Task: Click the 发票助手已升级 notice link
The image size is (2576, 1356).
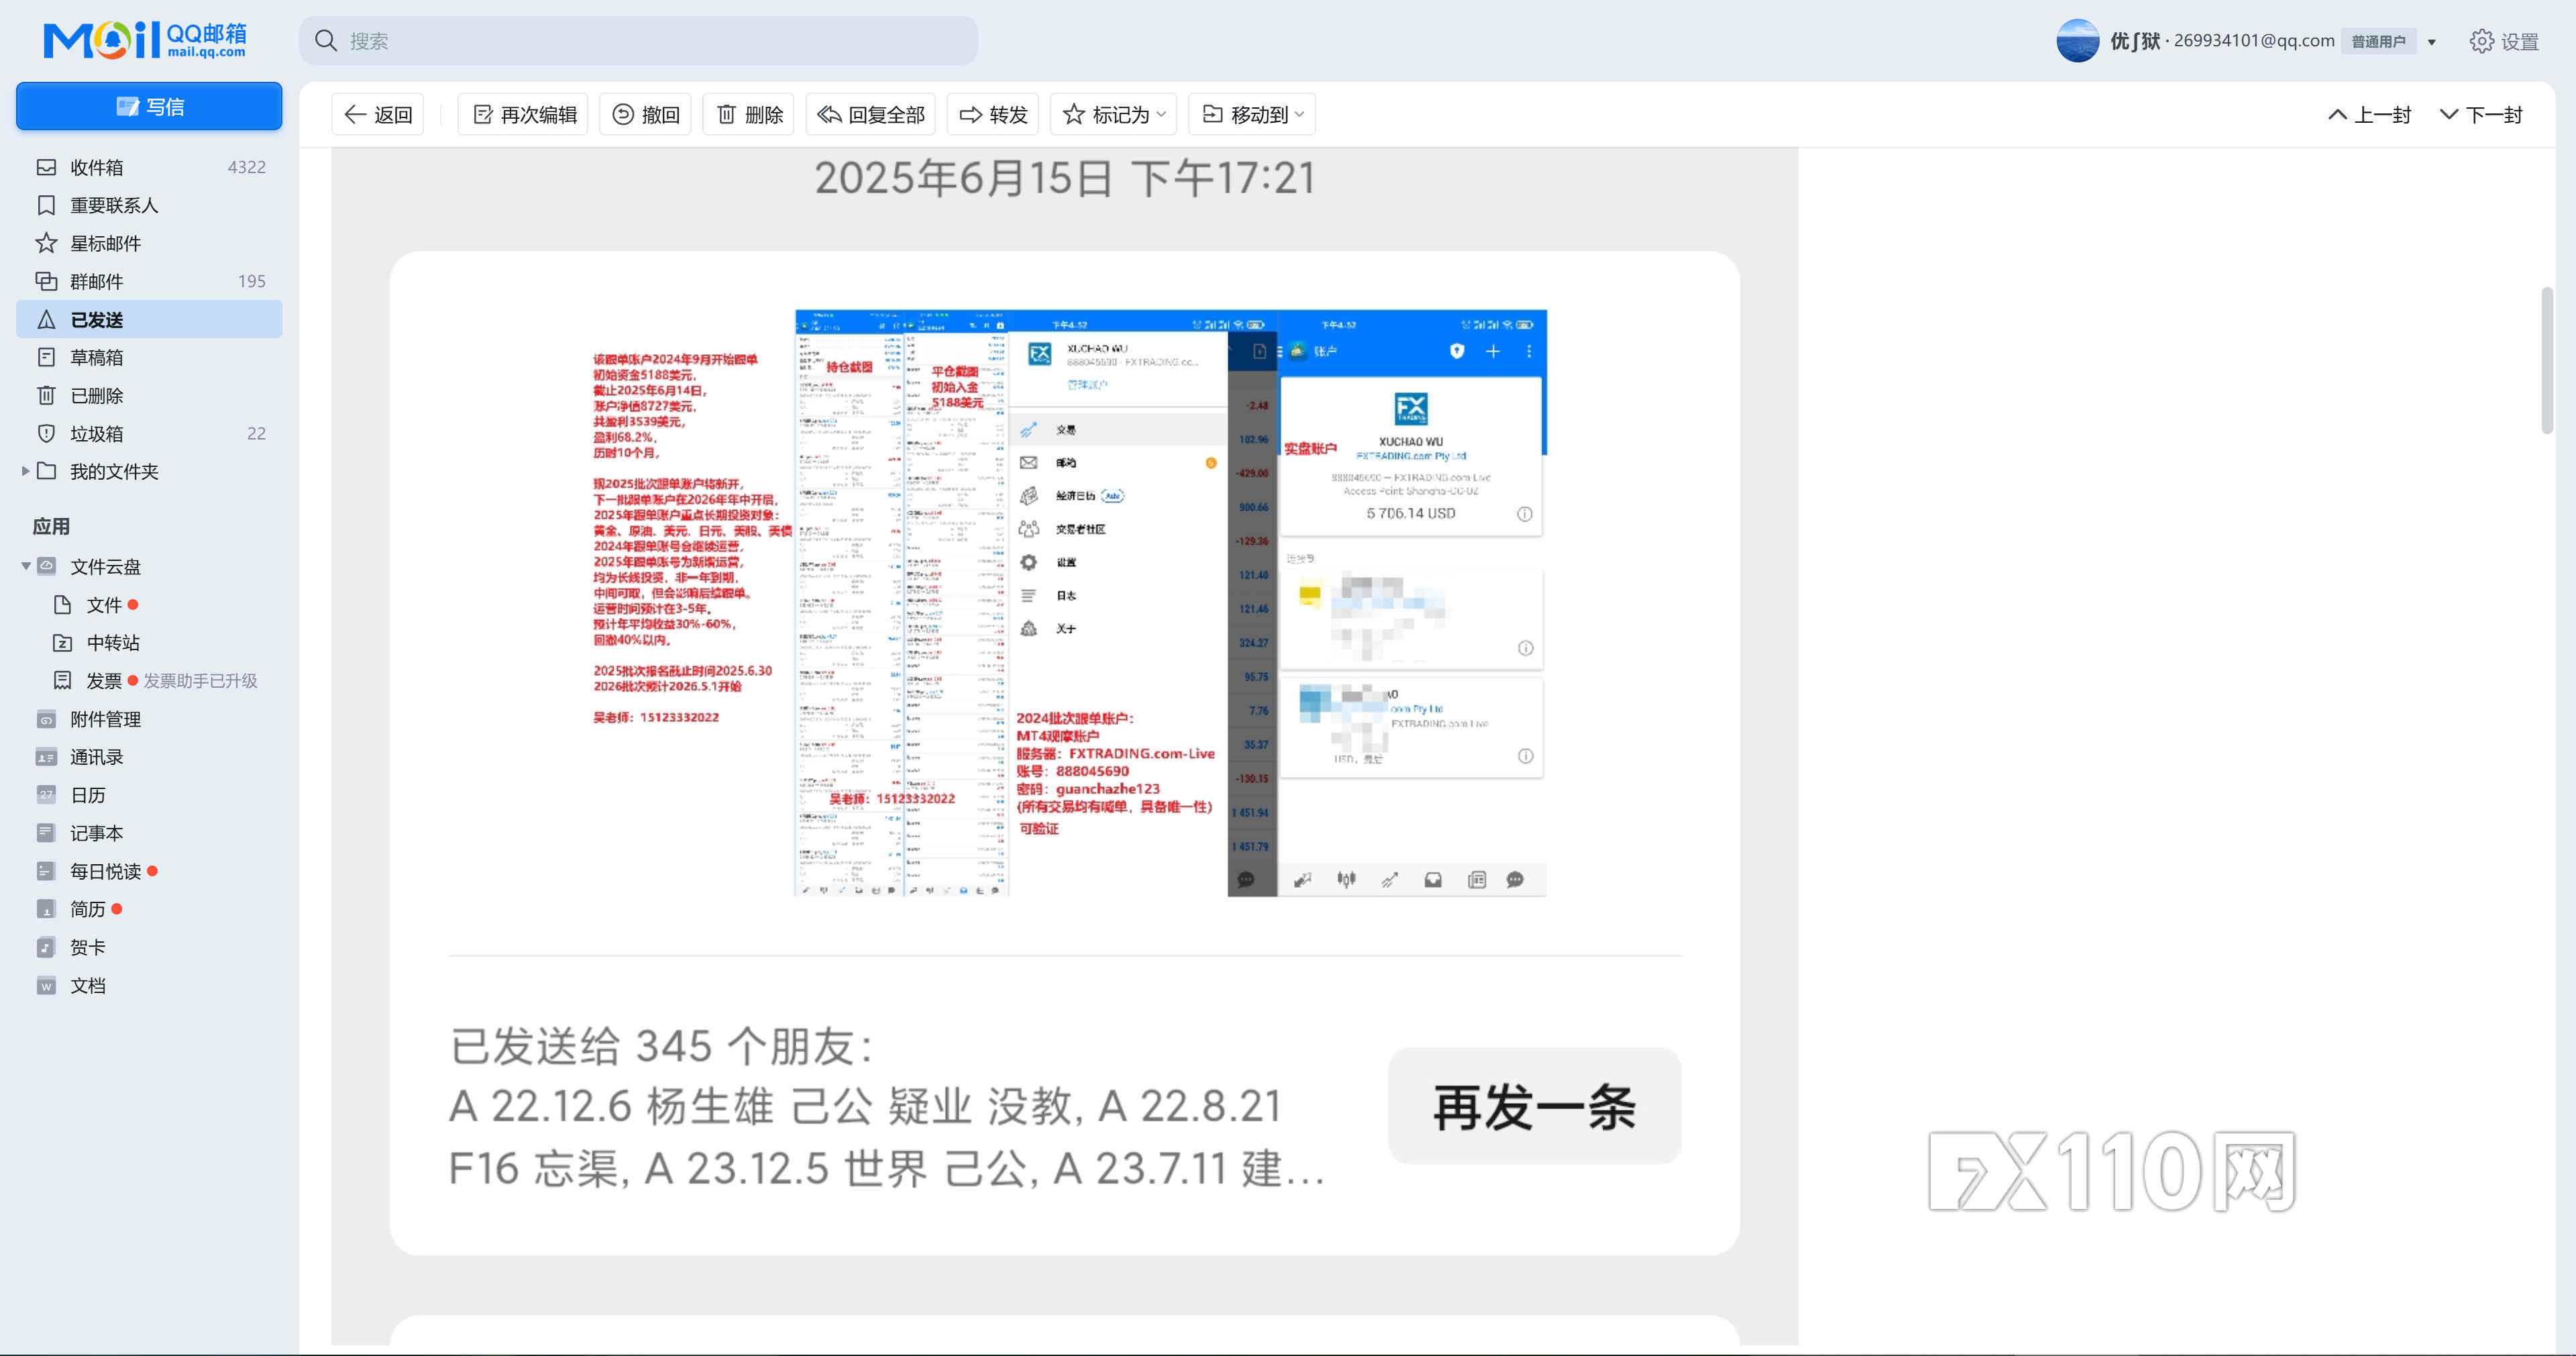Action: pyautogui.click(x=200, y=680)
